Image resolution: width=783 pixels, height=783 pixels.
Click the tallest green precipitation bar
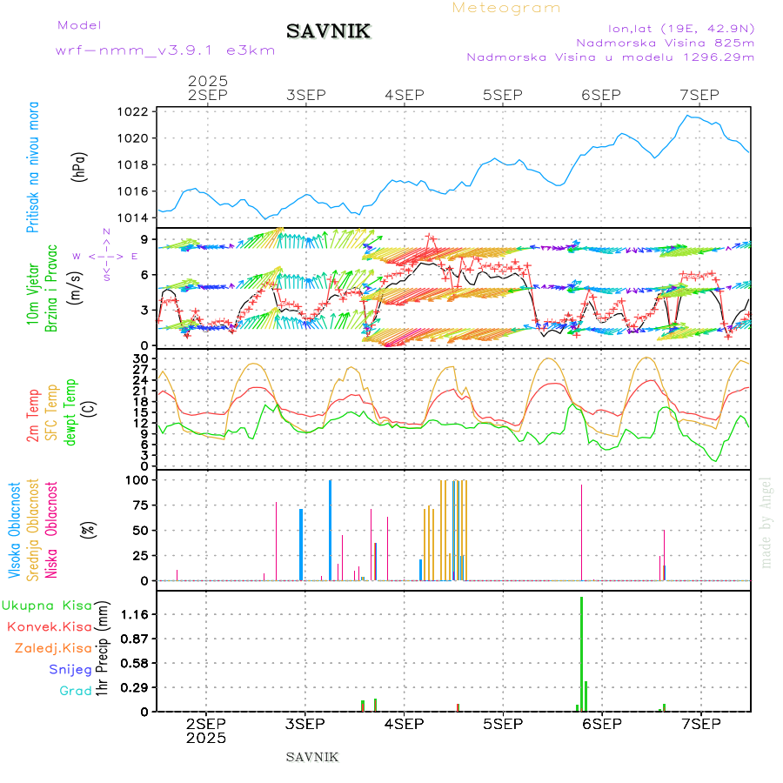(581, 652)
